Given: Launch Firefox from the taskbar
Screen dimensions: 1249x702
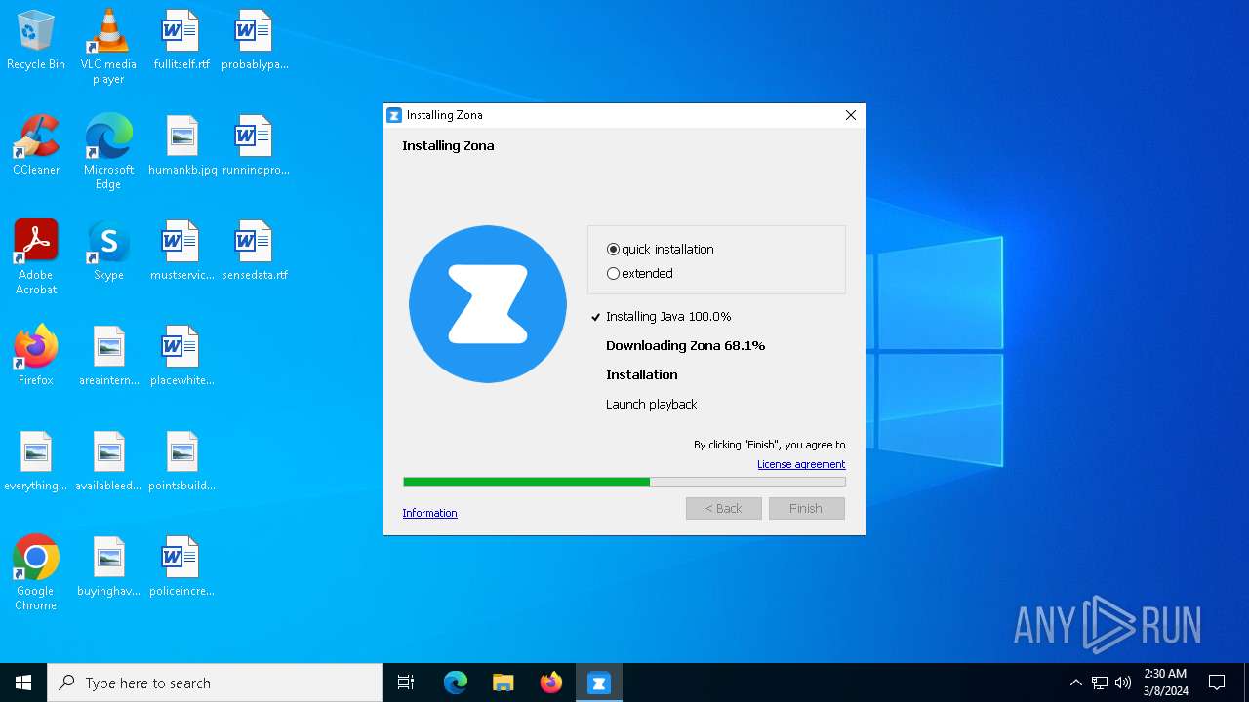Looking at the screenshot, I should 551,682.
